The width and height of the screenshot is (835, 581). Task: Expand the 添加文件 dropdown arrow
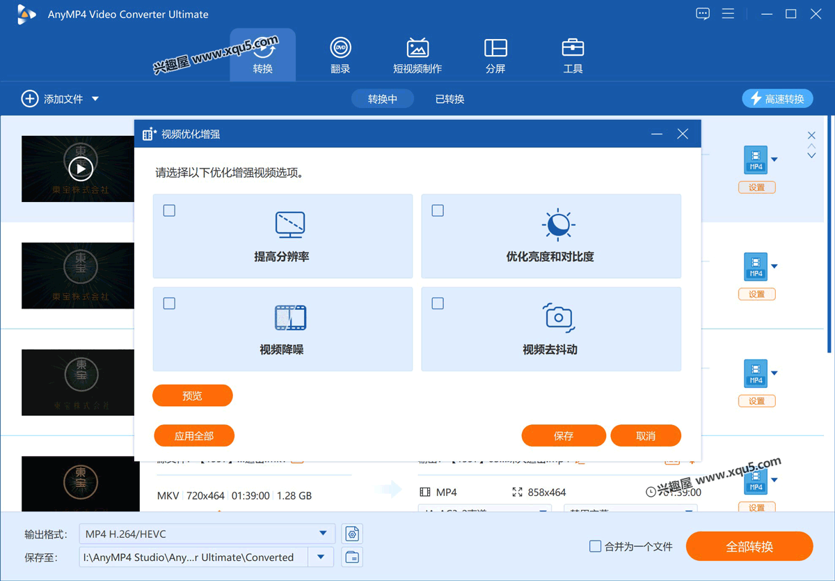click(95, 99)
